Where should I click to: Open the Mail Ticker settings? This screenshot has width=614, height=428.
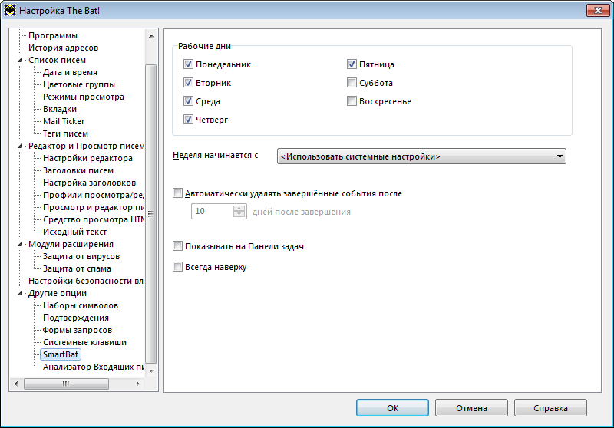[64, 121]
